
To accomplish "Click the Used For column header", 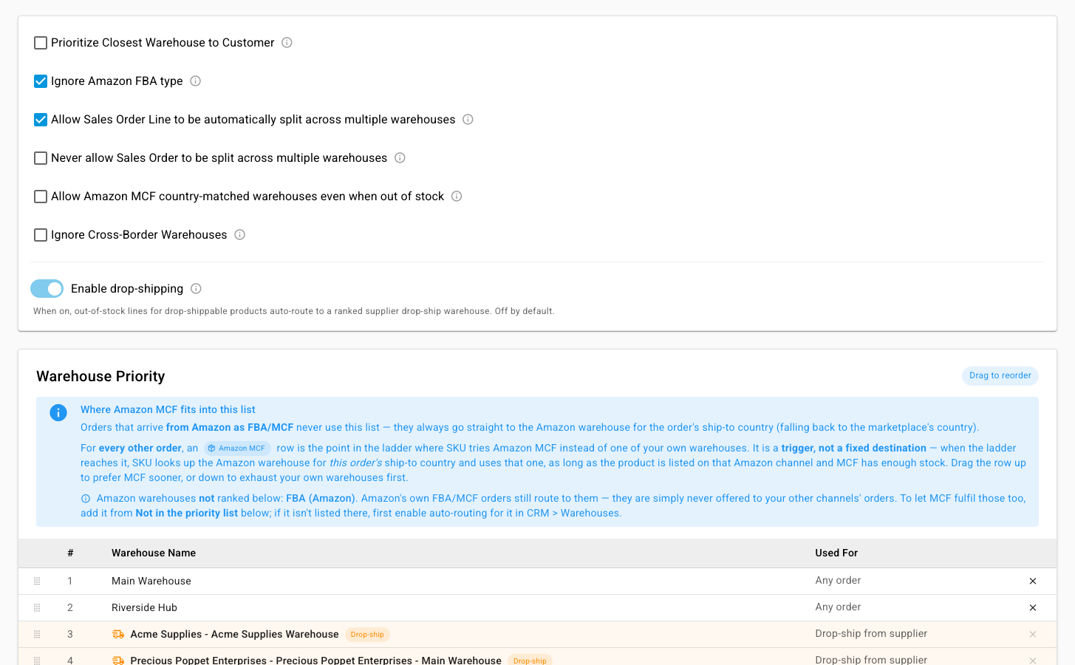I will point(836,553).
